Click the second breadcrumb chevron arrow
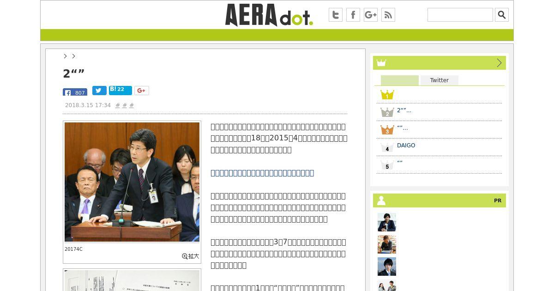 pyautogui.click(x=73, y=56)
